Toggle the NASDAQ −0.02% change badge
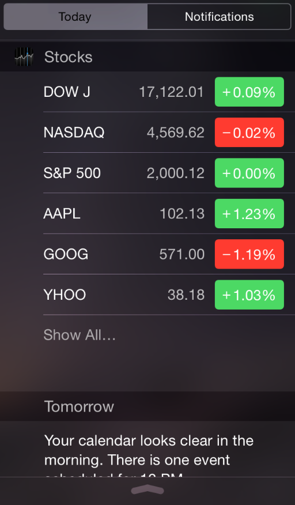295x505 pixels. pos(249,133)
